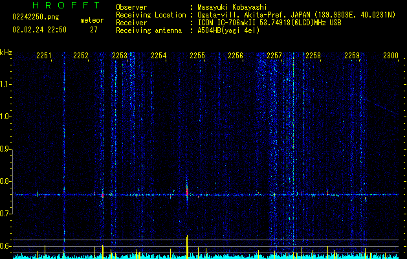This screenshot has width=407, height=259.
Task: Click the 2251 time marker
Action: pos(44,56)
